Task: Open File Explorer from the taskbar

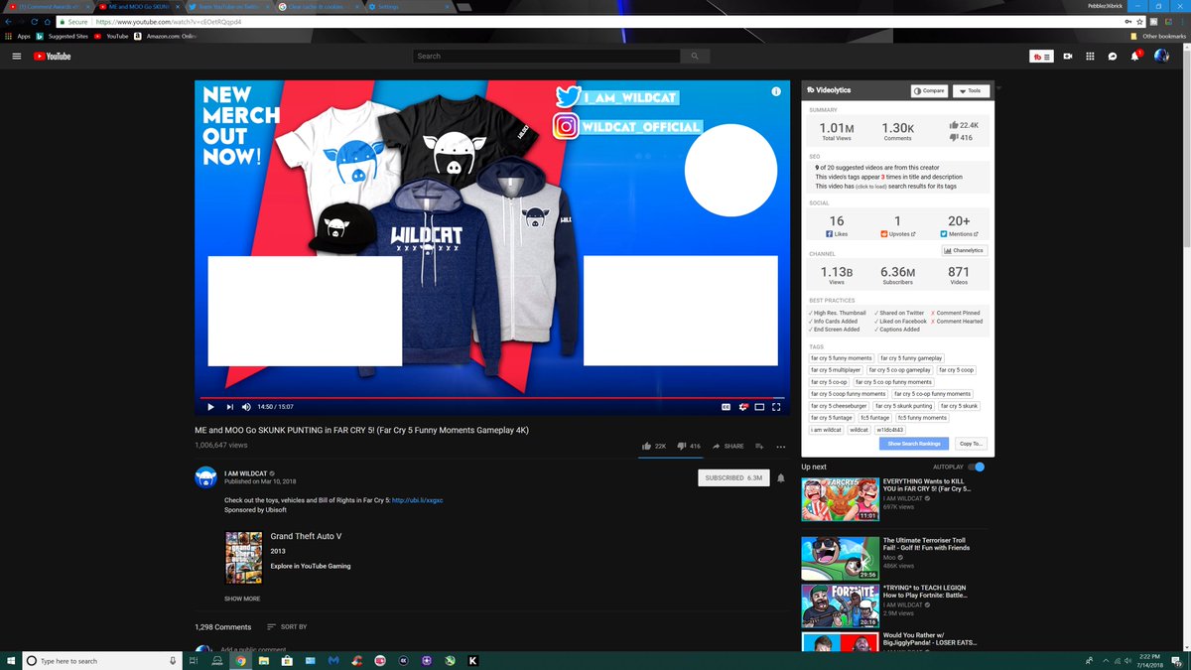Action: 265,660
